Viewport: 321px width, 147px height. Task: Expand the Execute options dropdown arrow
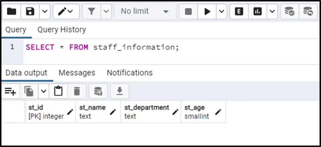(221, 11)
